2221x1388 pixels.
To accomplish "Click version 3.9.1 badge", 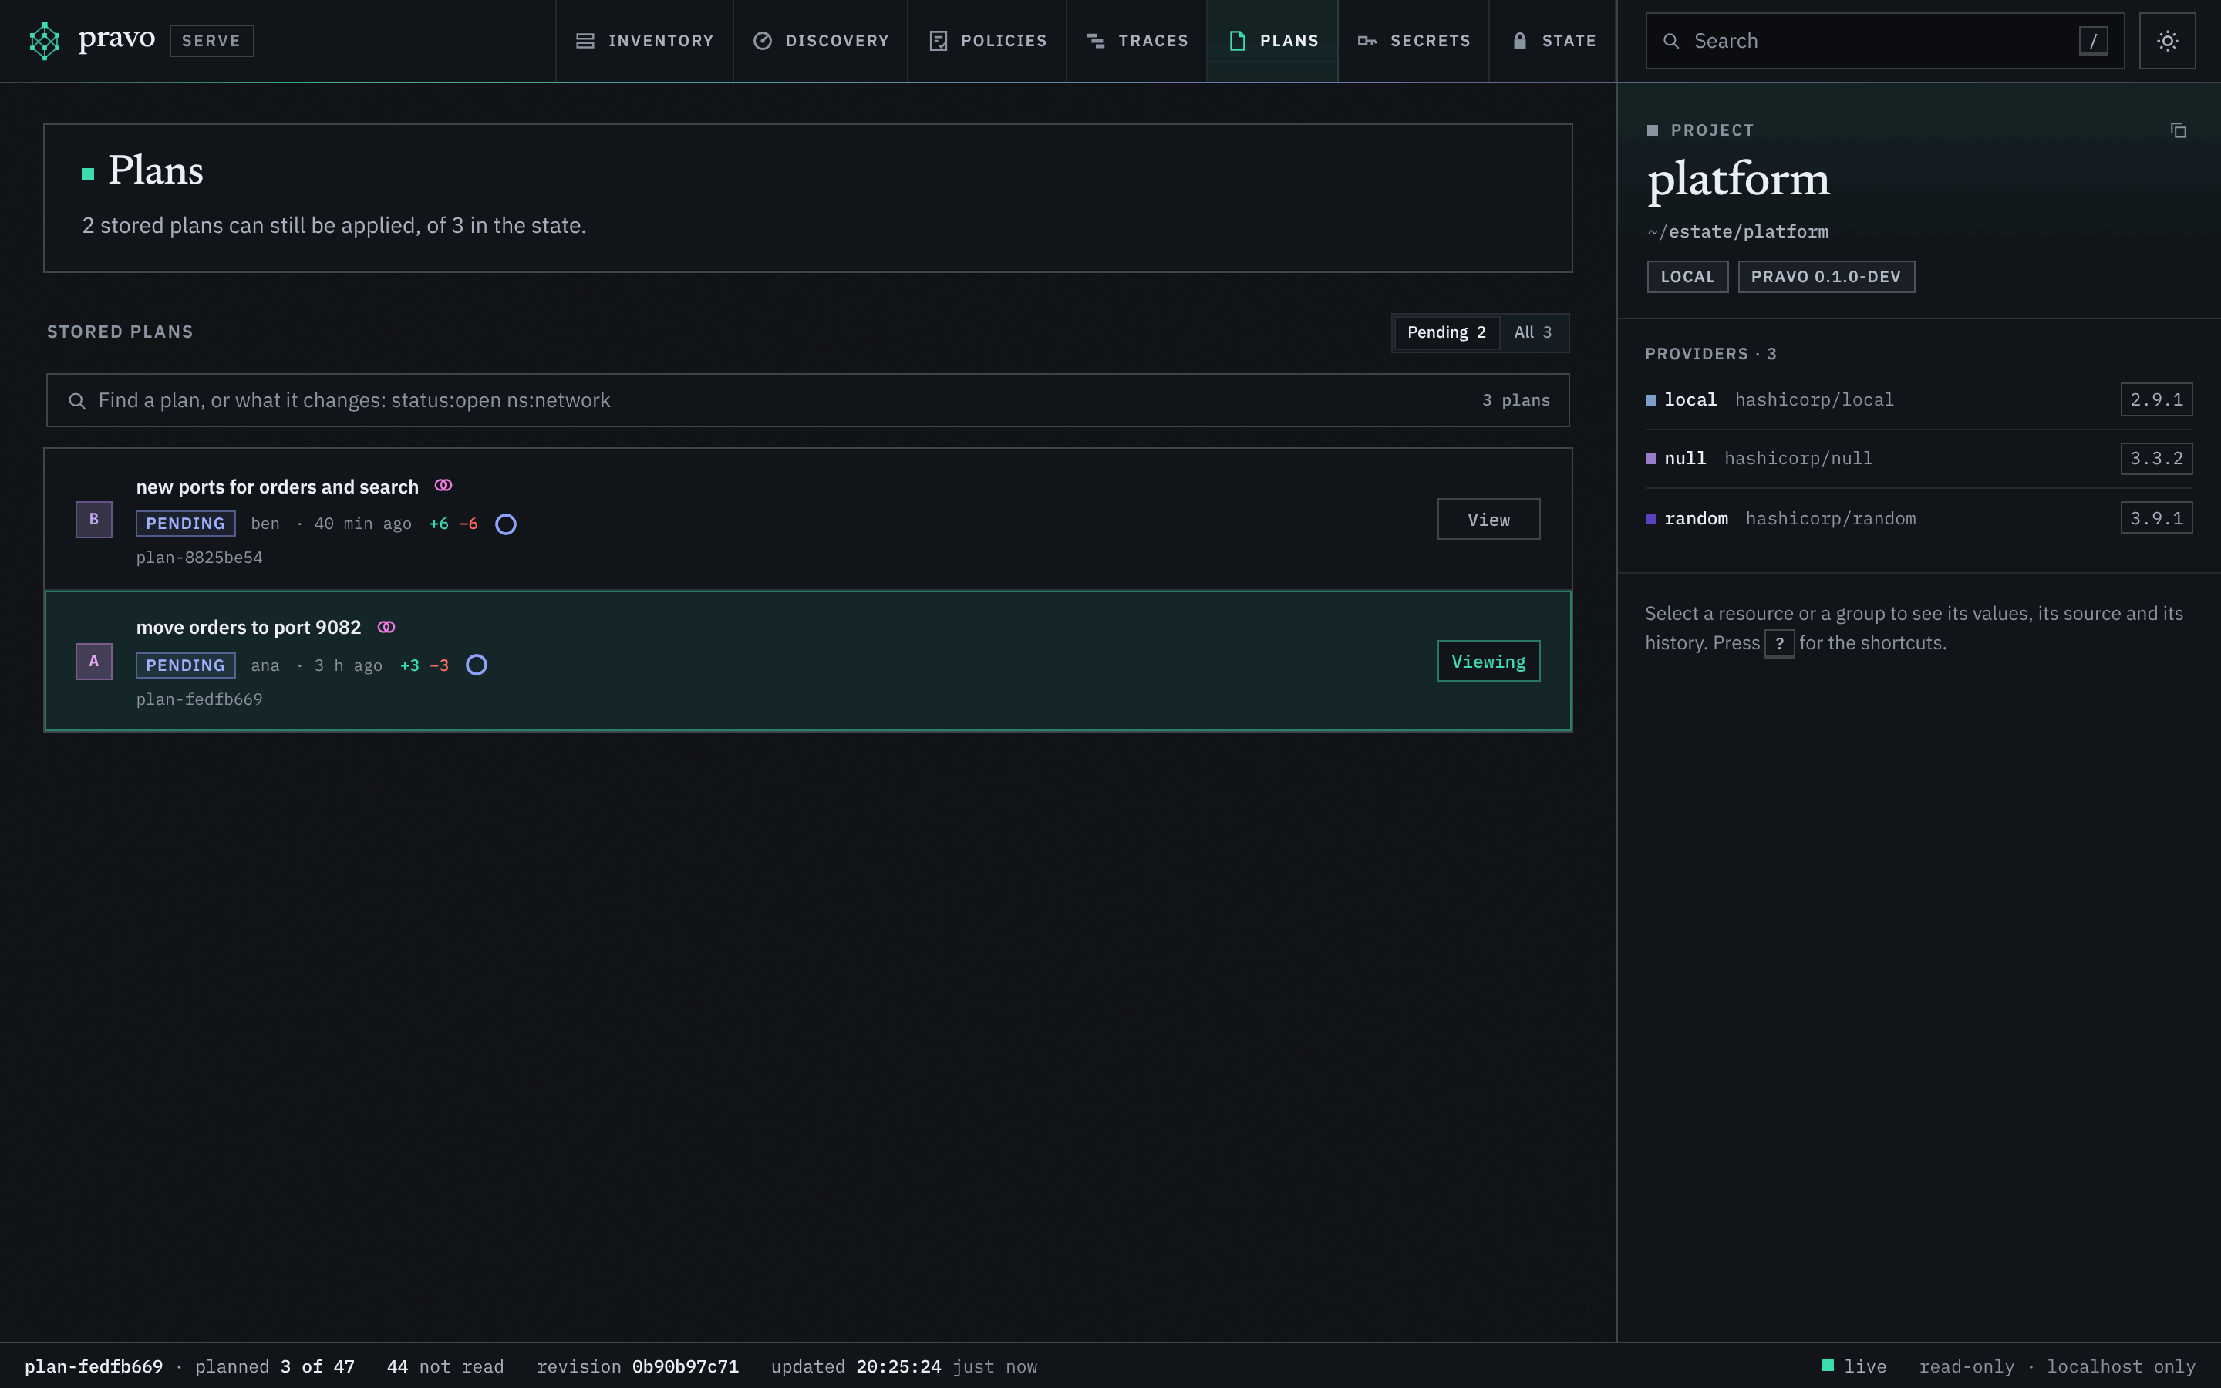I will pyautogui.click(x=2156, y=517).
